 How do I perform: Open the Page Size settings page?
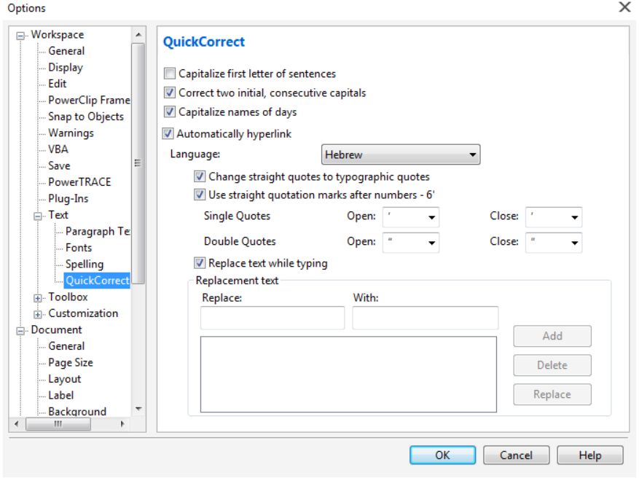71,362
